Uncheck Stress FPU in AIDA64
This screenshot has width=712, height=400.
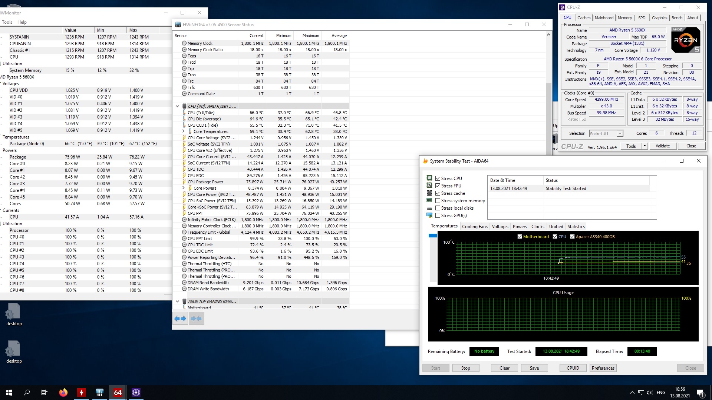tap(438, 186)
